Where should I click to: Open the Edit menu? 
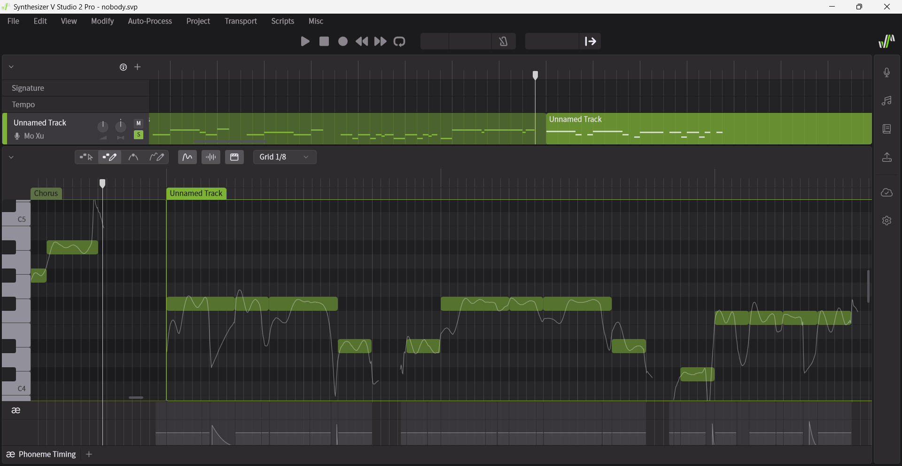pyautogui.click(x=40, y=21)
